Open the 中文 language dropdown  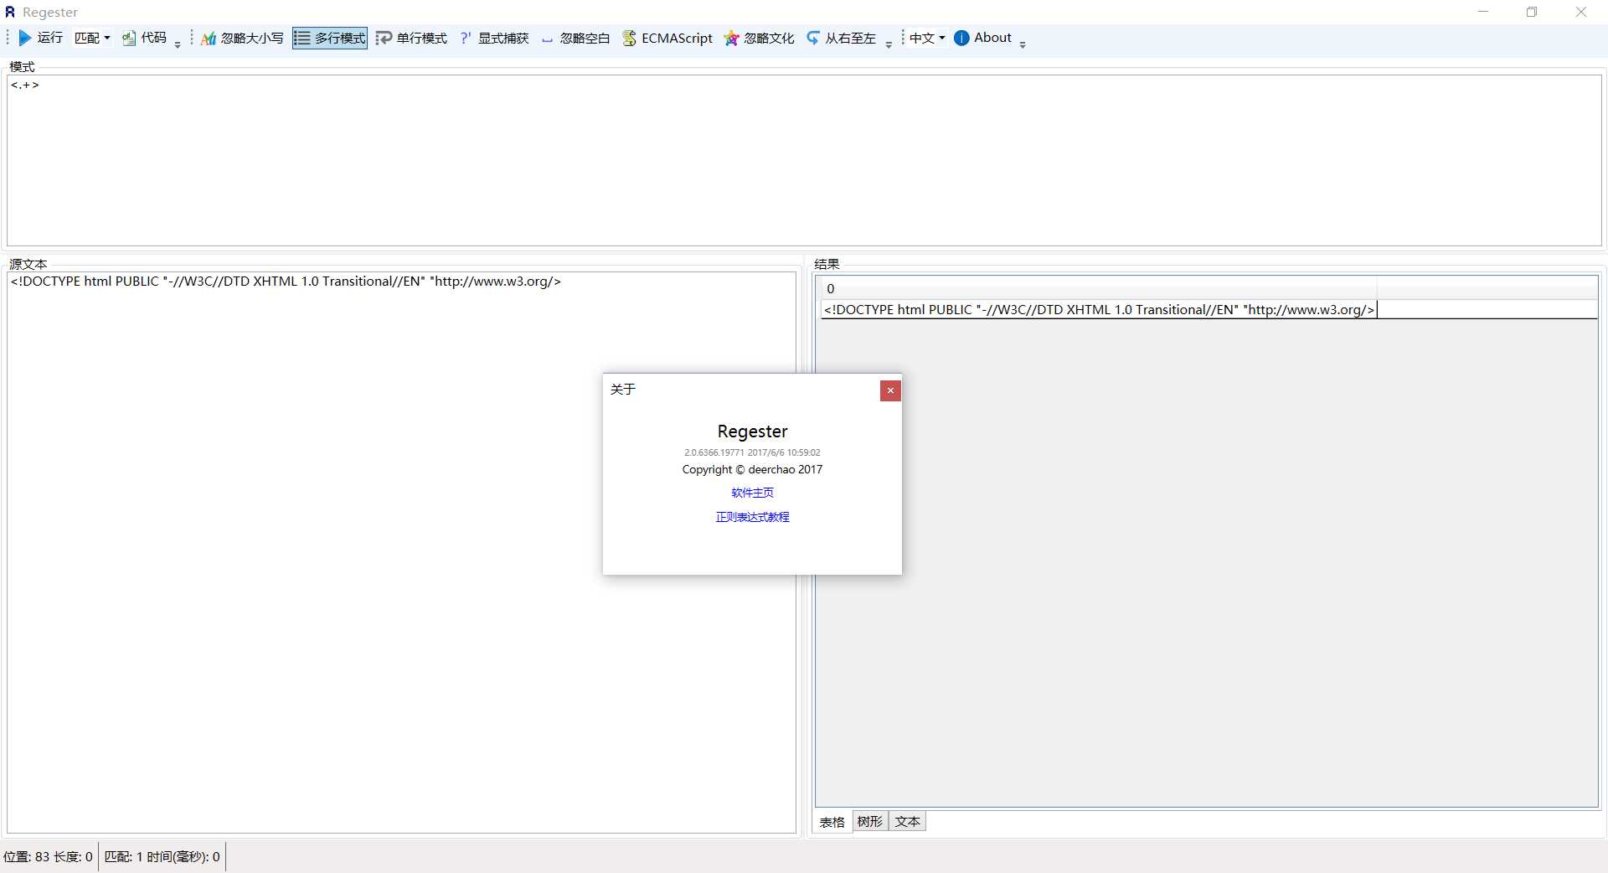[927, 38]
